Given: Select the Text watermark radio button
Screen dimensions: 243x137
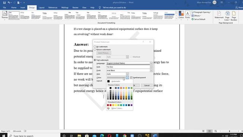Looking at the screenshot, I should coord(95,60).
